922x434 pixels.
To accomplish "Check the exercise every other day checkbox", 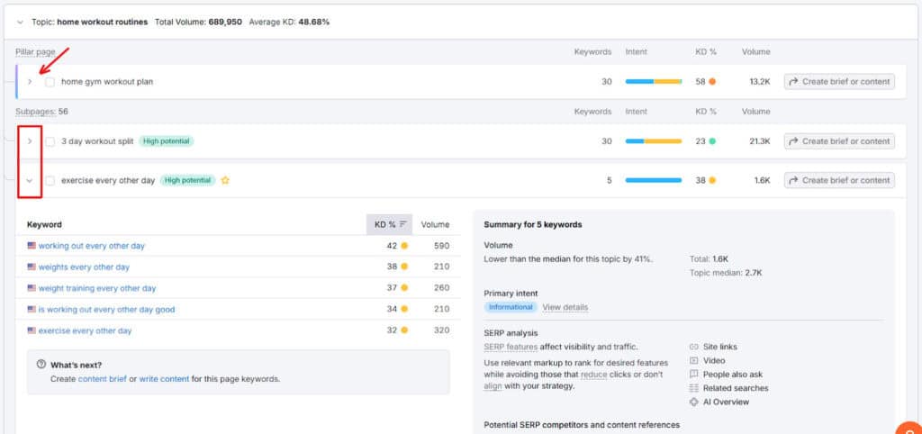I will (50, 181).
